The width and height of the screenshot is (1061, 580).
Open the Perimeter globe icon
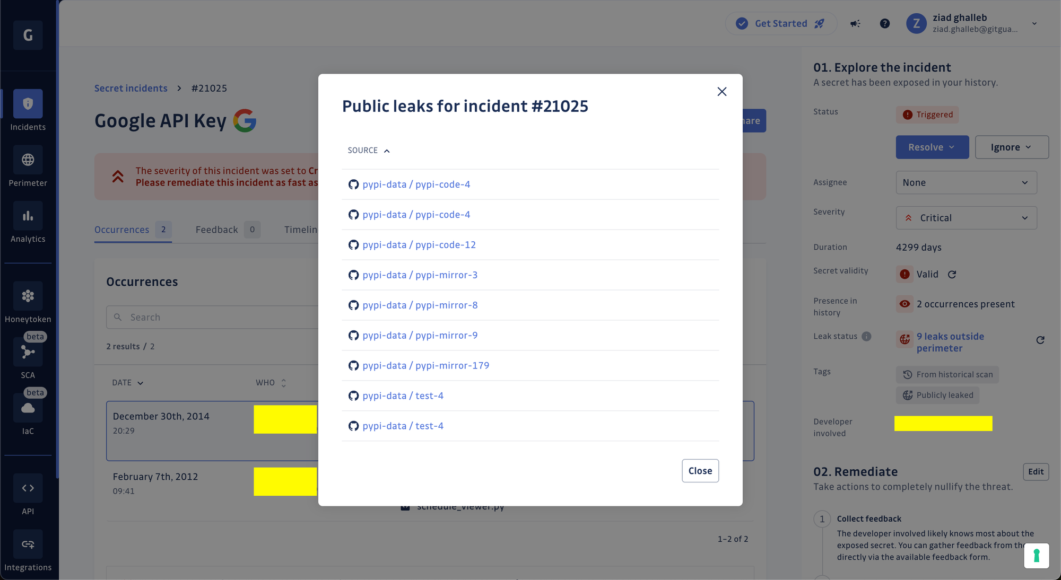tap(28, 160)
